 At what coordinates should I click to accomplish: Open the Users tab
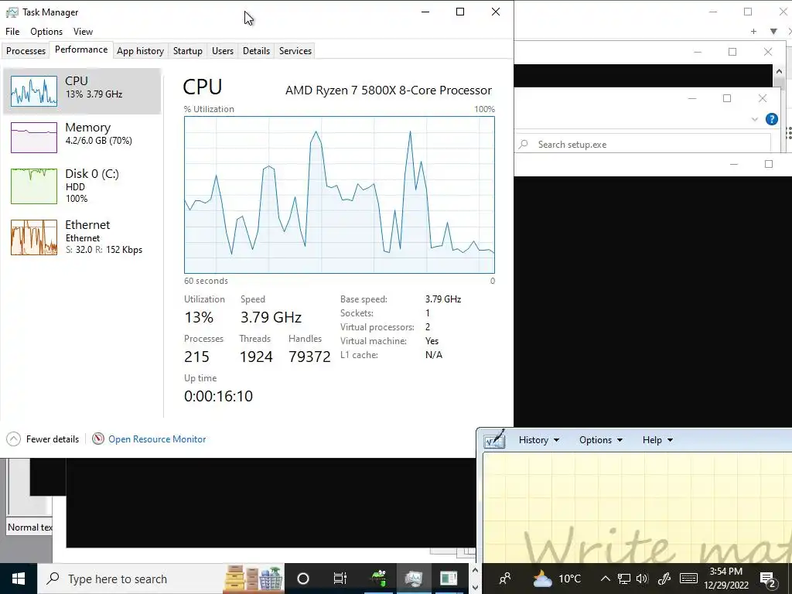click(x=223, y=51)
